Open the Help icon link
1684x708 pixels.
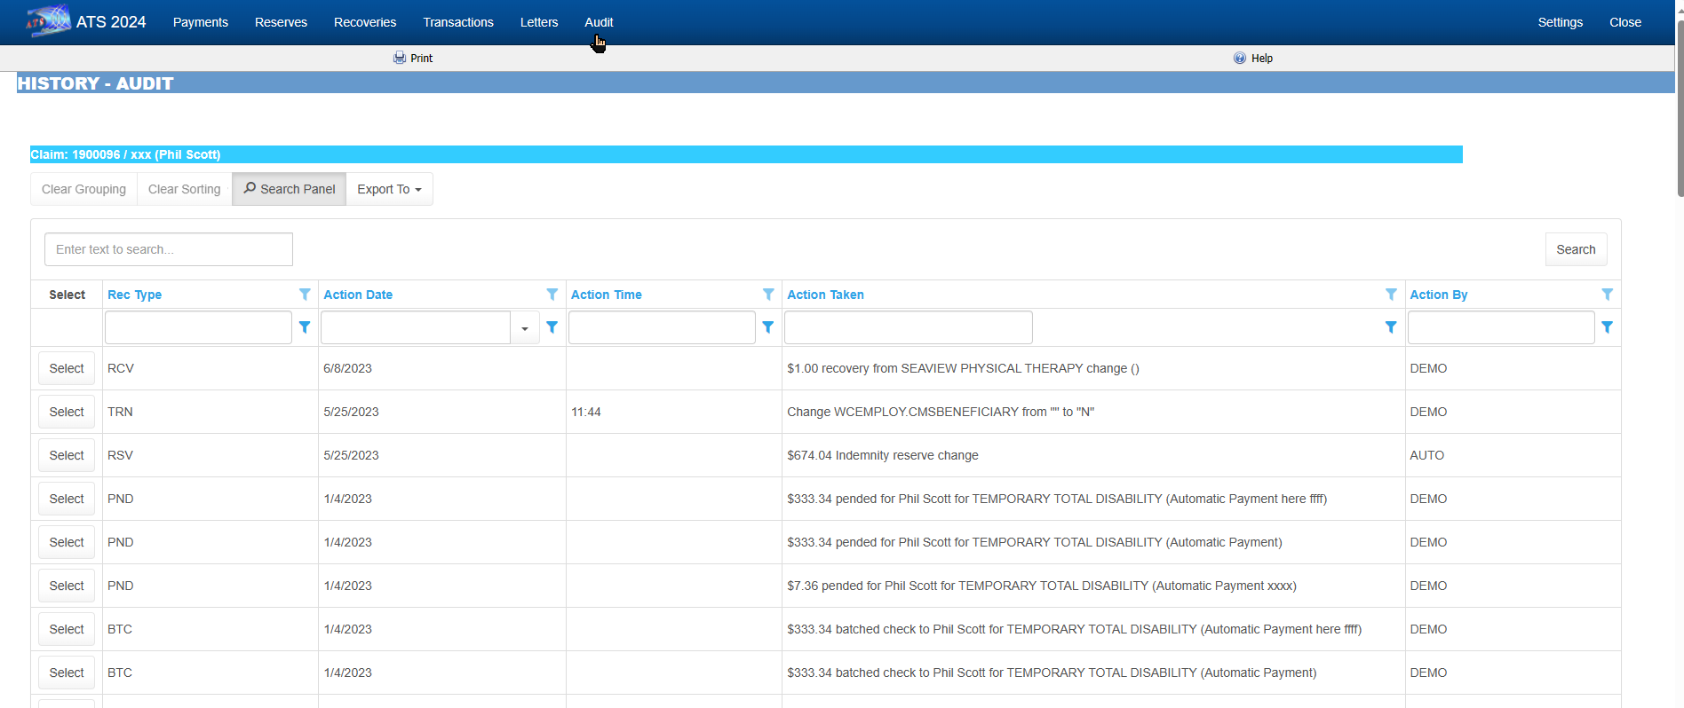point(1240,58)
